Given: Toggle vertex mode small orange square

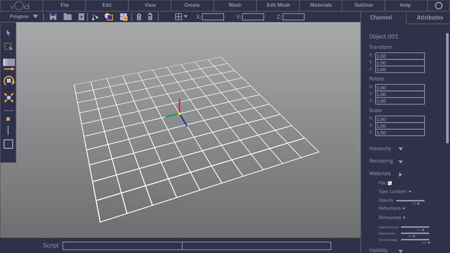Looking at the screenshot, I should [8, 119].
